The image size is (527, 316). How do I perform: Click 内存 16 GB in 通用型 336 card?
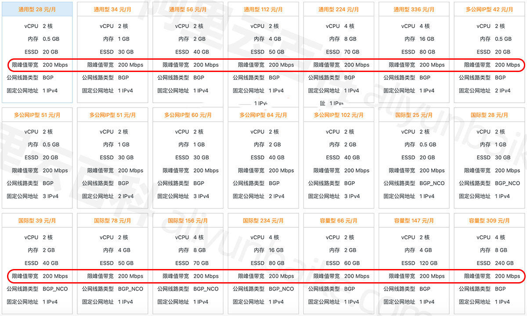click(427, 39)
